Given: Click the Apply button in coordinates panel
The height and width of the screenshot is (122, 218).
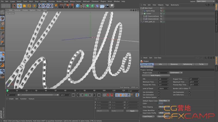Looking at the screenshot, I should pos(132,111).
